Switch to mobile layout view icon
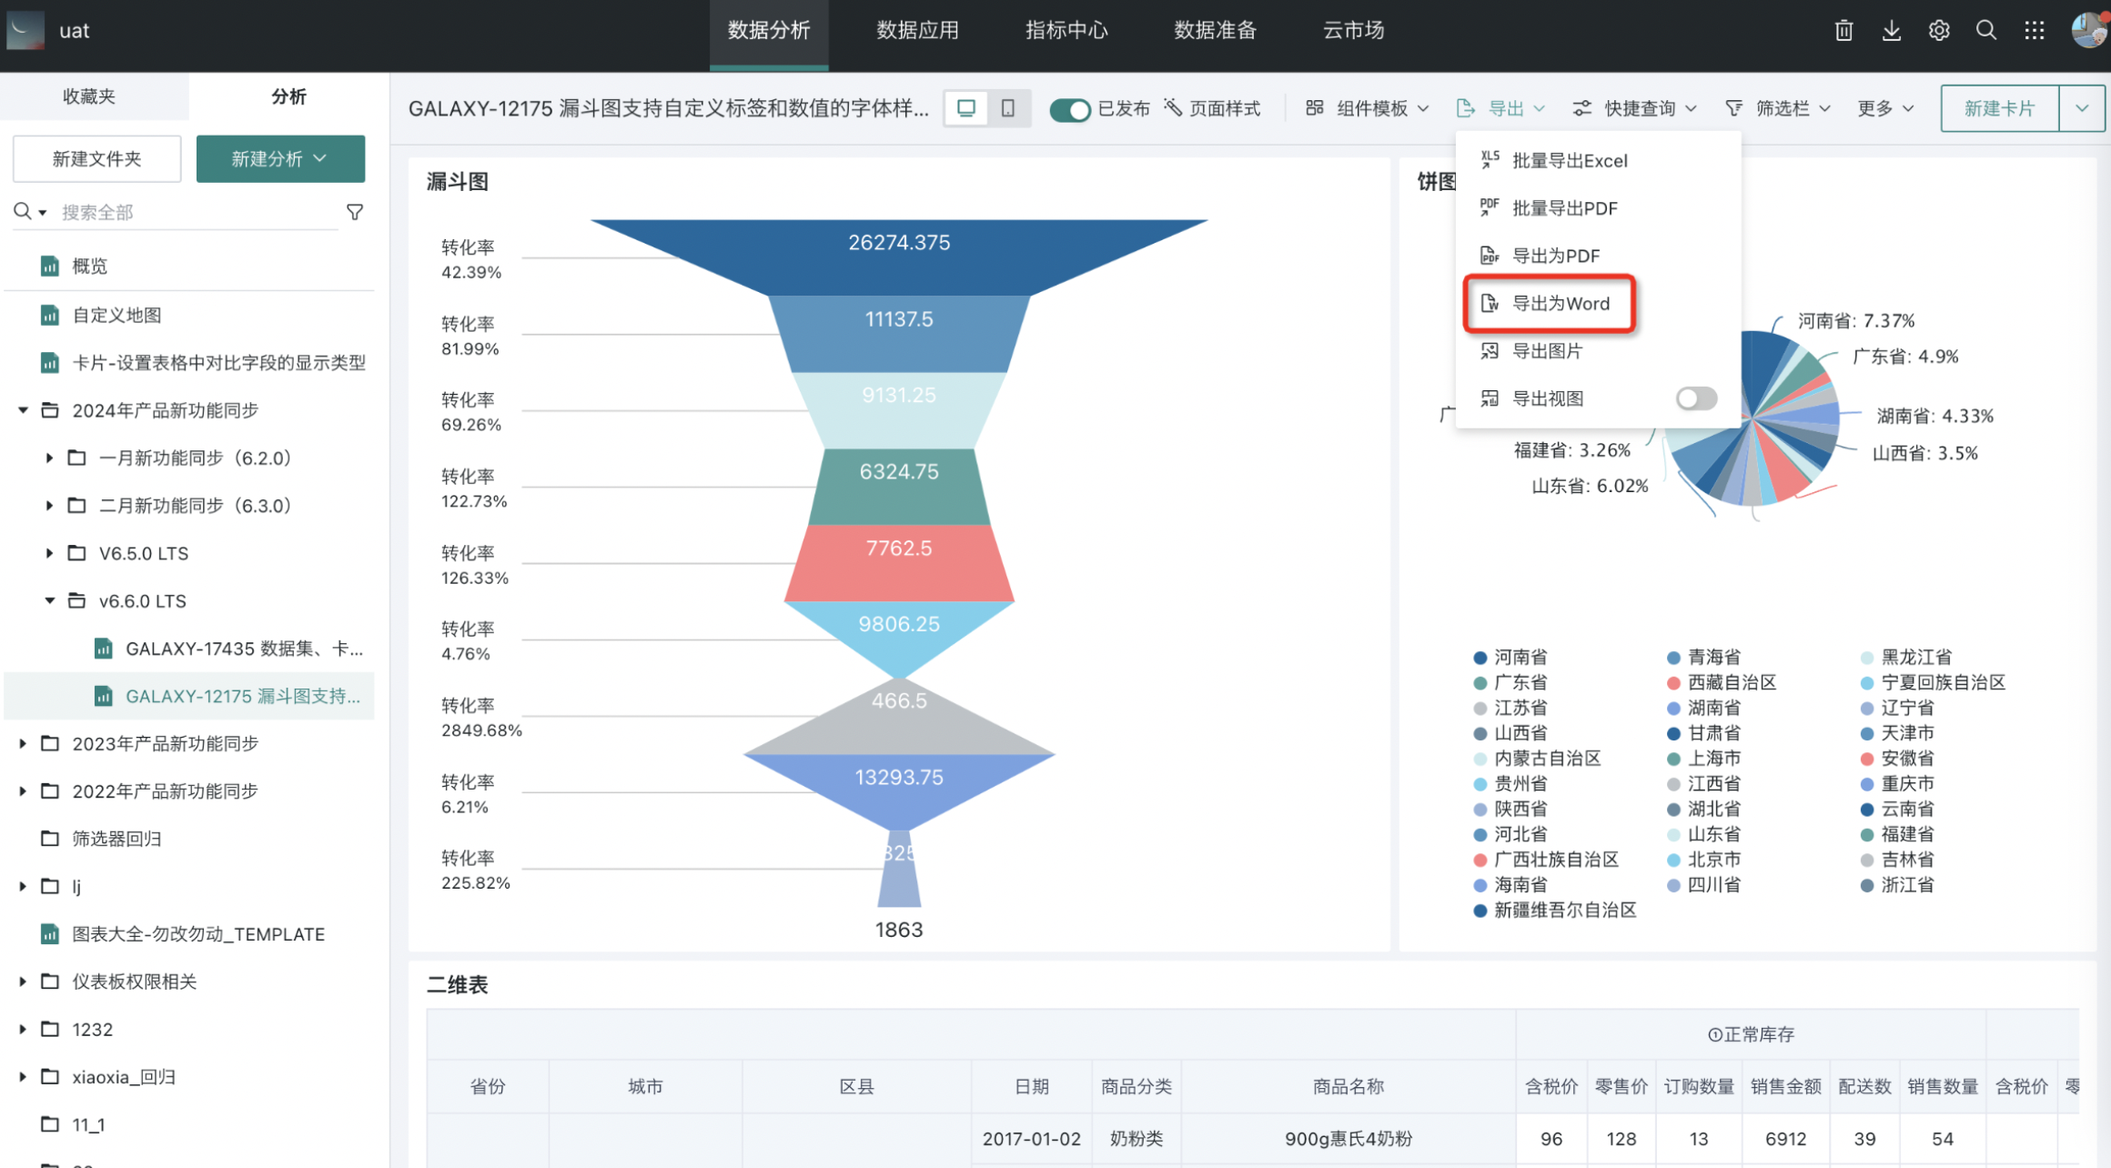The image size is (2111, 1168). [1008, 108]
